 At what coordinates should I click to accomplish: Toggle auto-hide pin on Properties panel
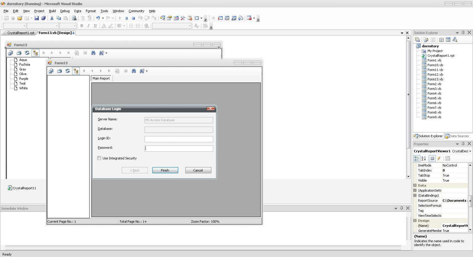463,144
